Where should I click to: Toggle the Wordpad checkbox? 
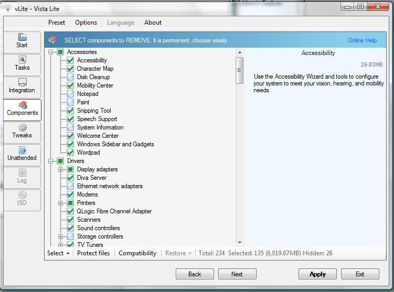tap(70, 153)
